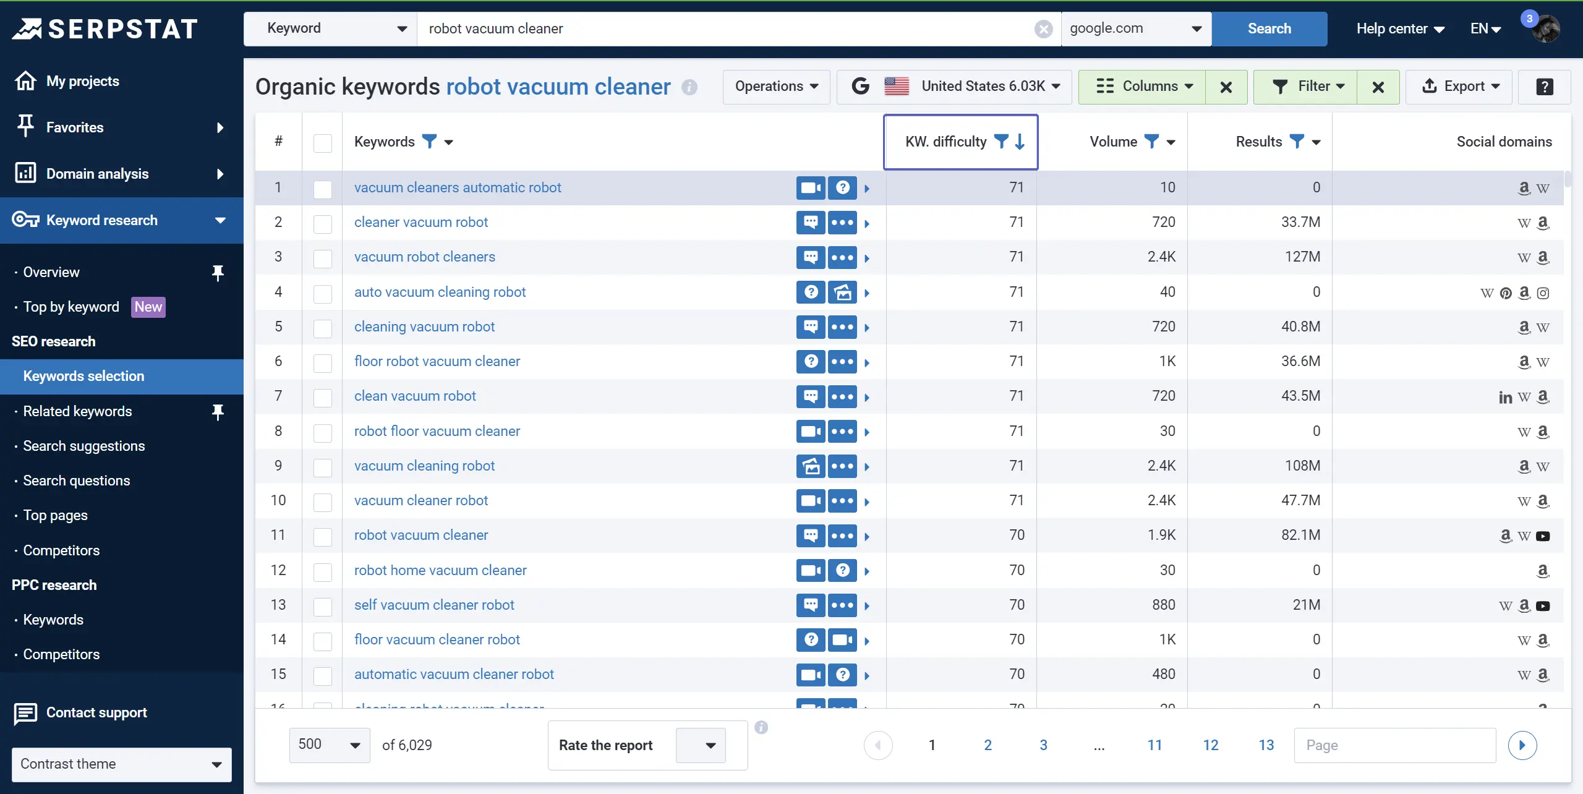Viewport: 1583px width, 794px height.
Task: Open the google.com search engine dropdown
Action: 1136,29
